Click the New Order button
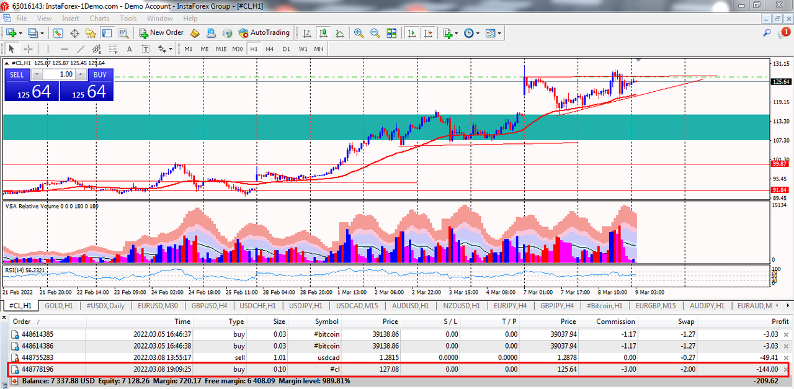 click(161, 33)
